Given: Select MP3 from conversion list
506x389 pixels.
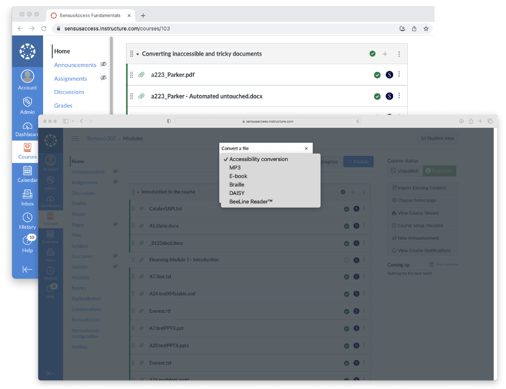Looking at the screenshot, I should pos(235,168).
